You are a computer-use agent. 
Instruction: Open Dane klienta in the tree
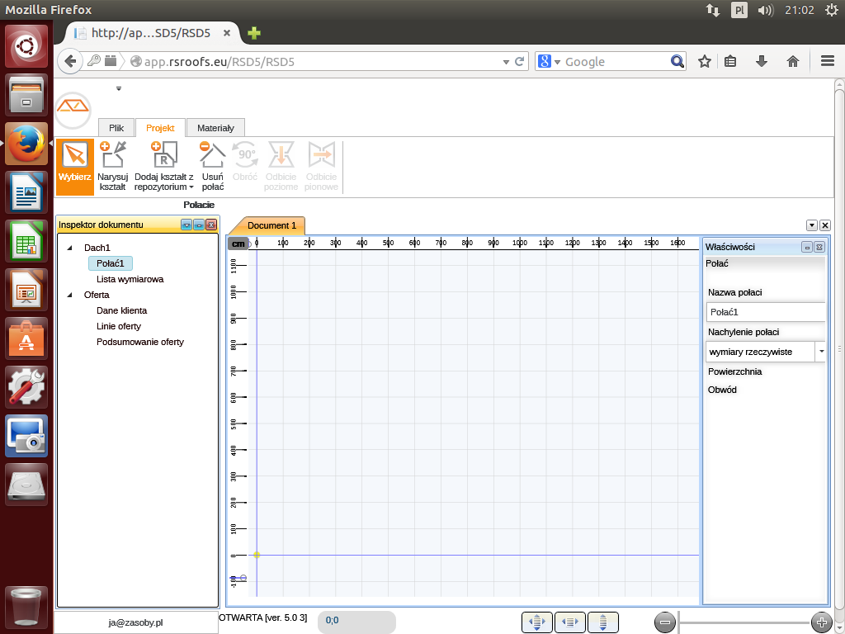[x=121, y=310]
